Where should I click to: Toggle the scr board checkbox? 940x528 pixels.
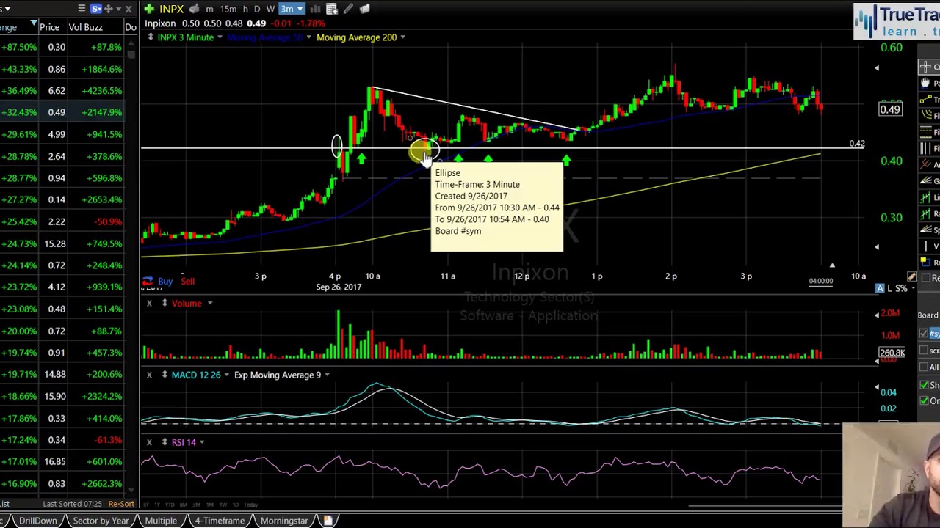point(924,351)
